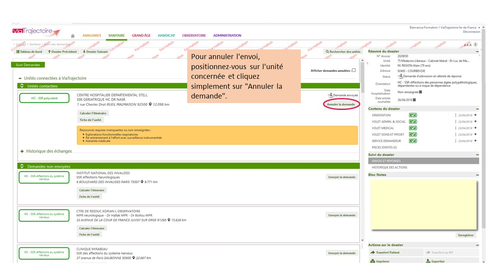Open the calendar icon for Date entrée souhaitée

click(413, 100)
